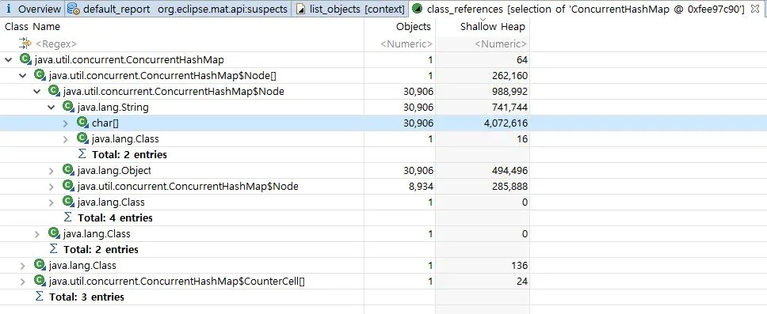
Task: Collapse the ConcurrentHashMap$Node[] entry
Action: [22, 76]
